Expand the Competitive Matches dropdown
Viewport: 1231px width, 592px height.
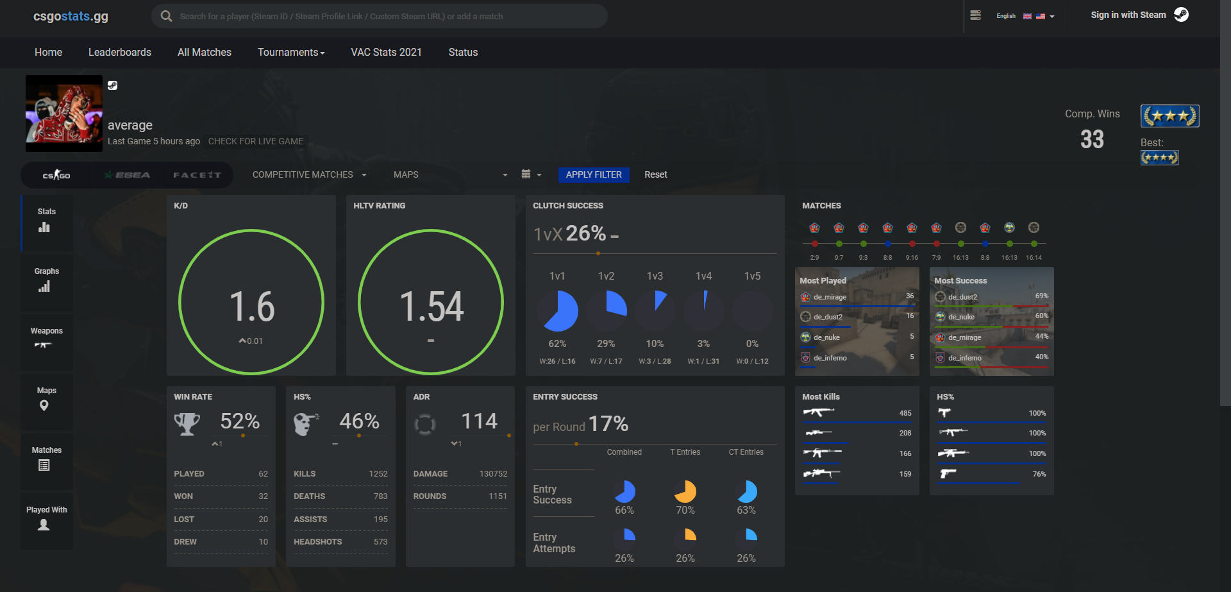click(x=310, y=174)
